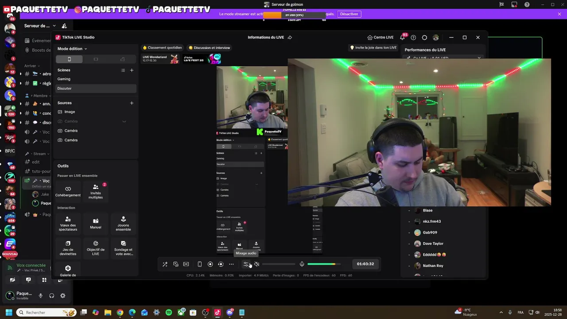Open Invités multiples tool
The height and width of the screenshot is (319, 567).
pyautogui.click(x=96, y=191)
